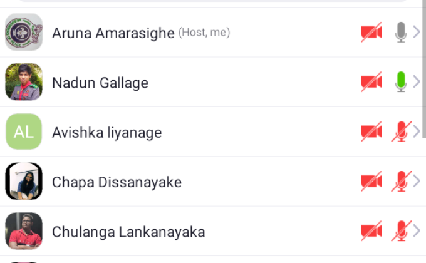Unmute Avishka liyanage's microphone
Viewport: 426px width, 263px height.
pos(401,132)
